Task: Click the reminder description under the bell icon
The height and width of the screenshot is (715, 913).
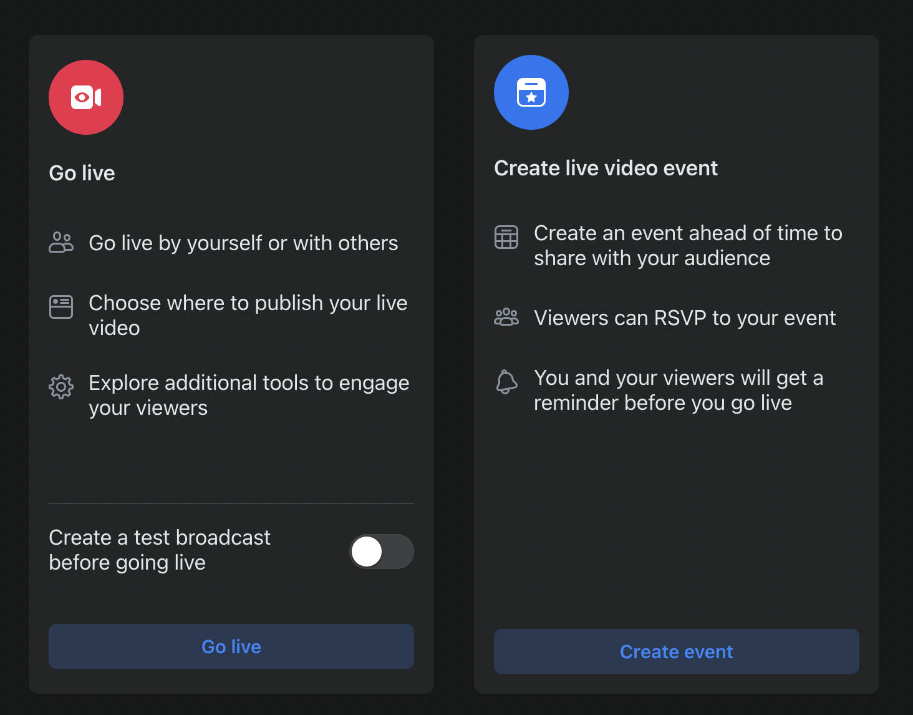Action: point(679,390)
